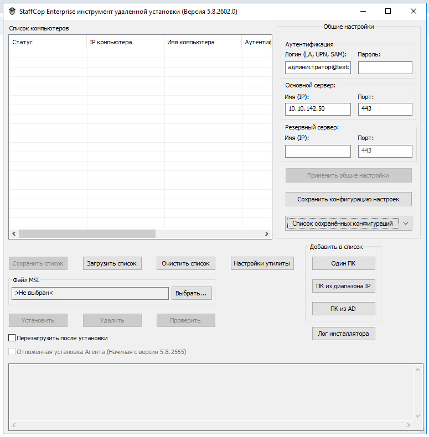Open 'Настройки утилиты' settings

click(261, 263)
